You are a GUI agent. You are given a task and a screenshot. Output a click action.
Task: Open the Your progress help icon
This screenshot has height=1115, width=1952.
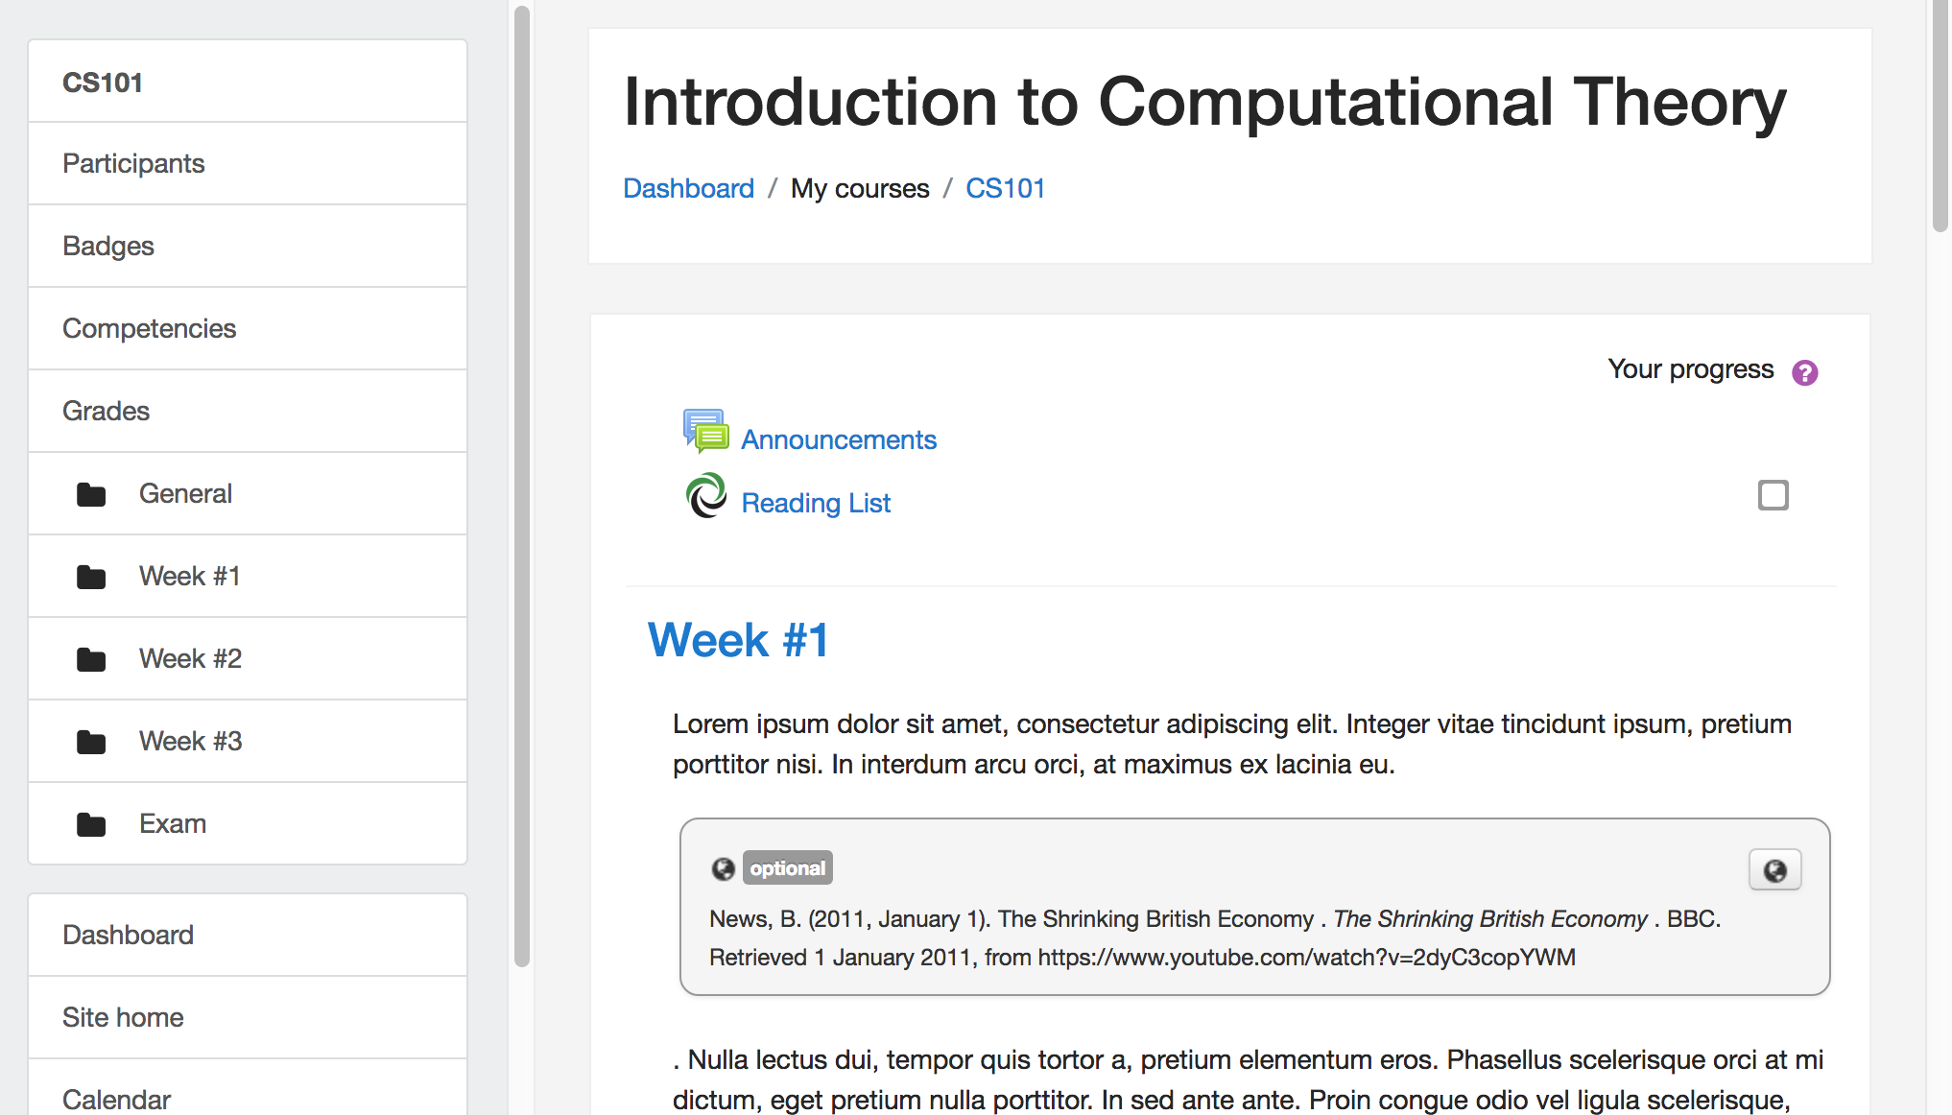[x=1804, y=372]
